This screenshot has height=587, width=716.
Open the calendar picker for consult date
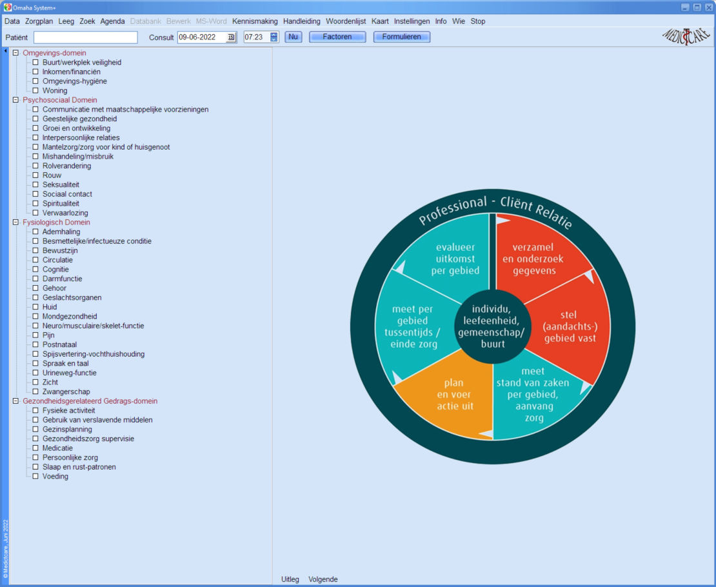[x=231, y=37]
